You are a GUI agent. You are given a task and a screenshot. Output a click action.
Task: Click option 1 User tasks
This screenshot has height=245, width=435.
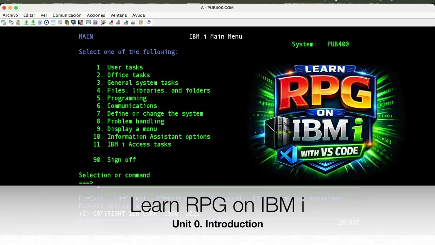click(120, 67)
